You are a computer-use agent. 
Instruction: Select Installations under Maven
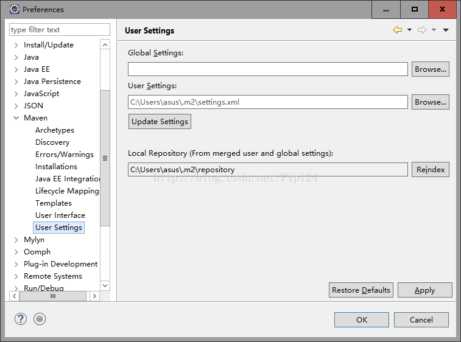point(56,167)
